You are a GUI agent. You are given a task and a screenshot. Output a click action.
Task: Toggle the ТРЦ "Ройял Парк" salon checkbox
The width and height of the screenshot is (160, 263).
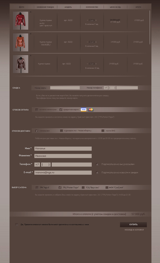point(60,188)
